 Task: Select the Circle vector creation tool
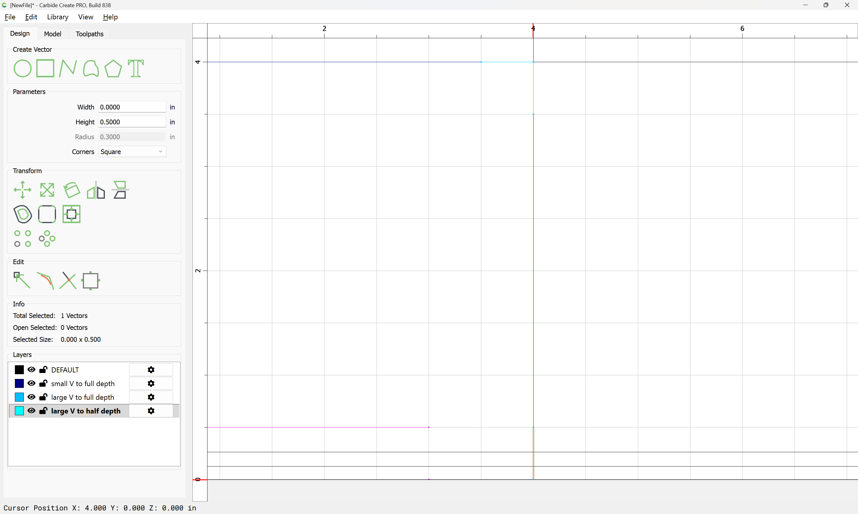[23, 68]
